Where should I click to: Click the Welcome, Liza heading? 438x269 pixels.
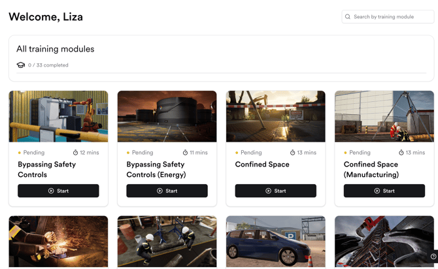[46, 17]
